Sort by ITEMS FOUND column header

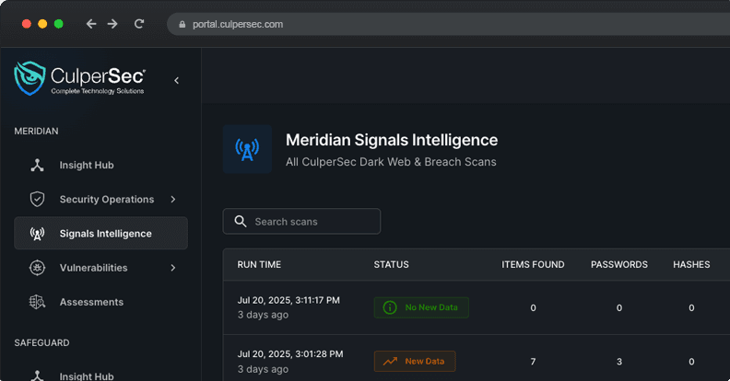point(533,264)
